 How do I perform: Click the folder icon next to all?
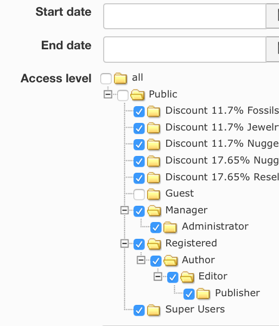coord(121,78)
